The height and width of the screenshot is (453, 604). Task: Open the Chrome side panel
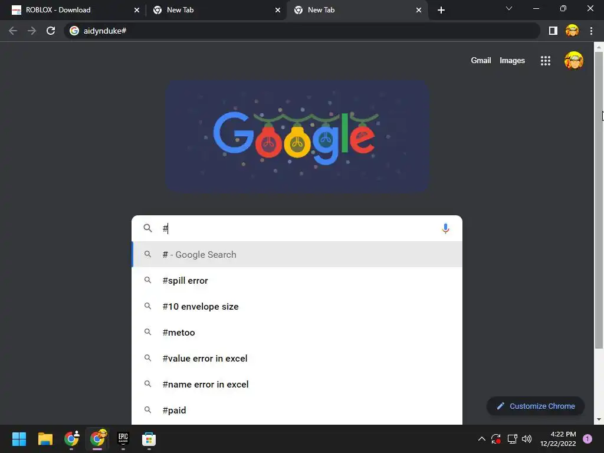[553, 31]
